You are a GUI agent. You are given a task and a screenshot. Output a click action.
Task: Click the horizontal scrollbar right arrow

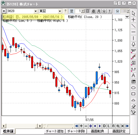(40, 126)
